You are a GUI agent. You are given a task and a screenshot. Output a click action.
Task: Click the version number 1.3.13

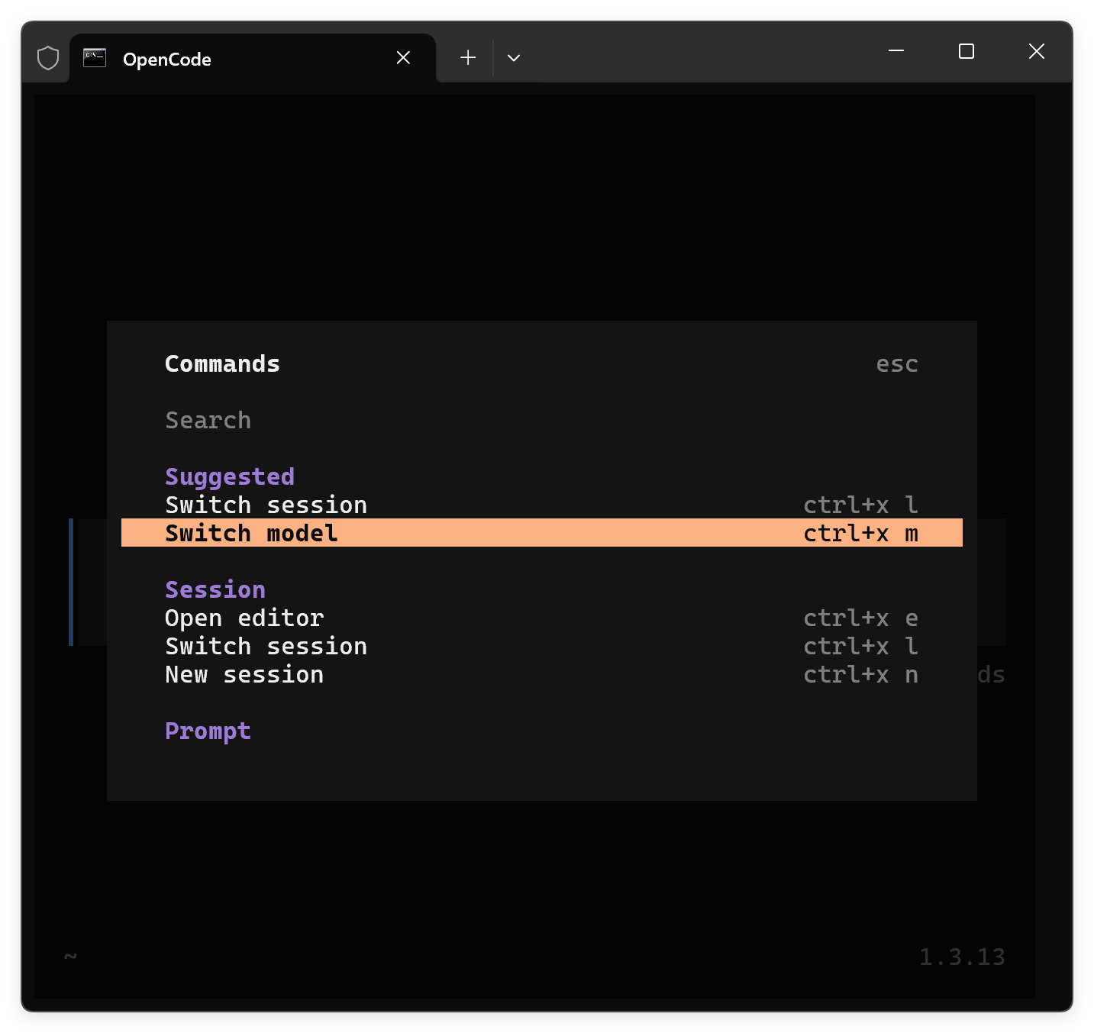961,957
